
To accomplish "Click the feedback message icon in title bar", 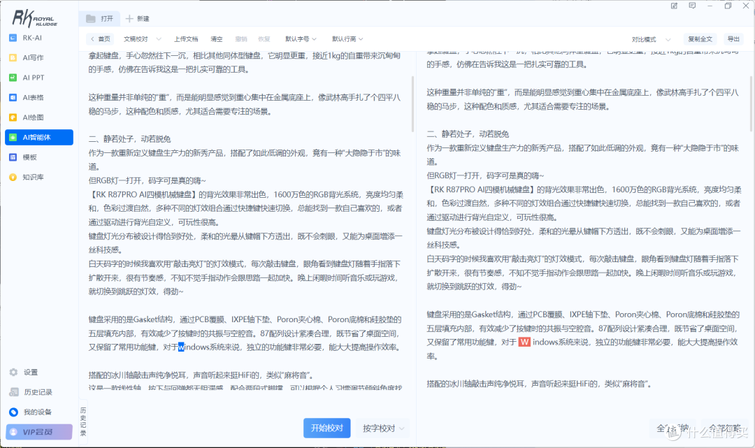I will coord(692,6).
